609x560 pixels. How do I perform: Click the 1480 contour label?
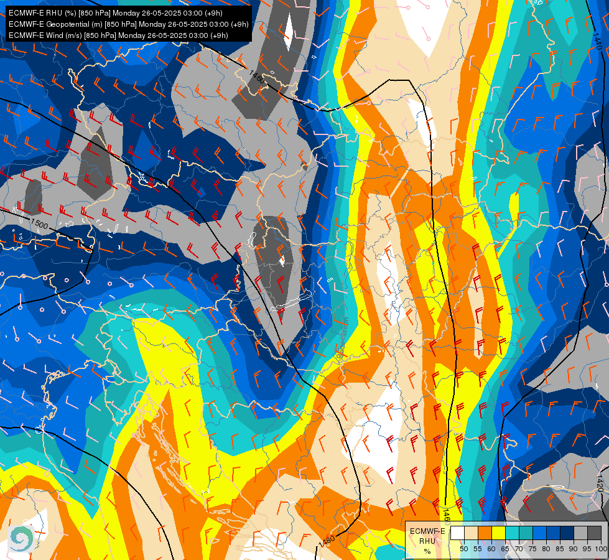pos(327,541)
